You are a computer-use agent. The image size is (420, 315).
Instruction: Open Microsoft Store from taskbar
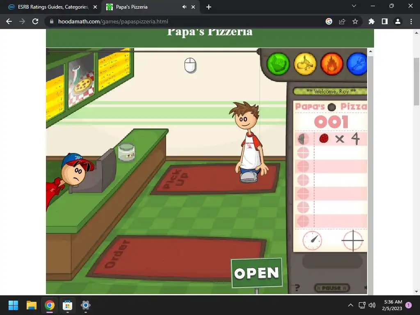pos(68,305)
